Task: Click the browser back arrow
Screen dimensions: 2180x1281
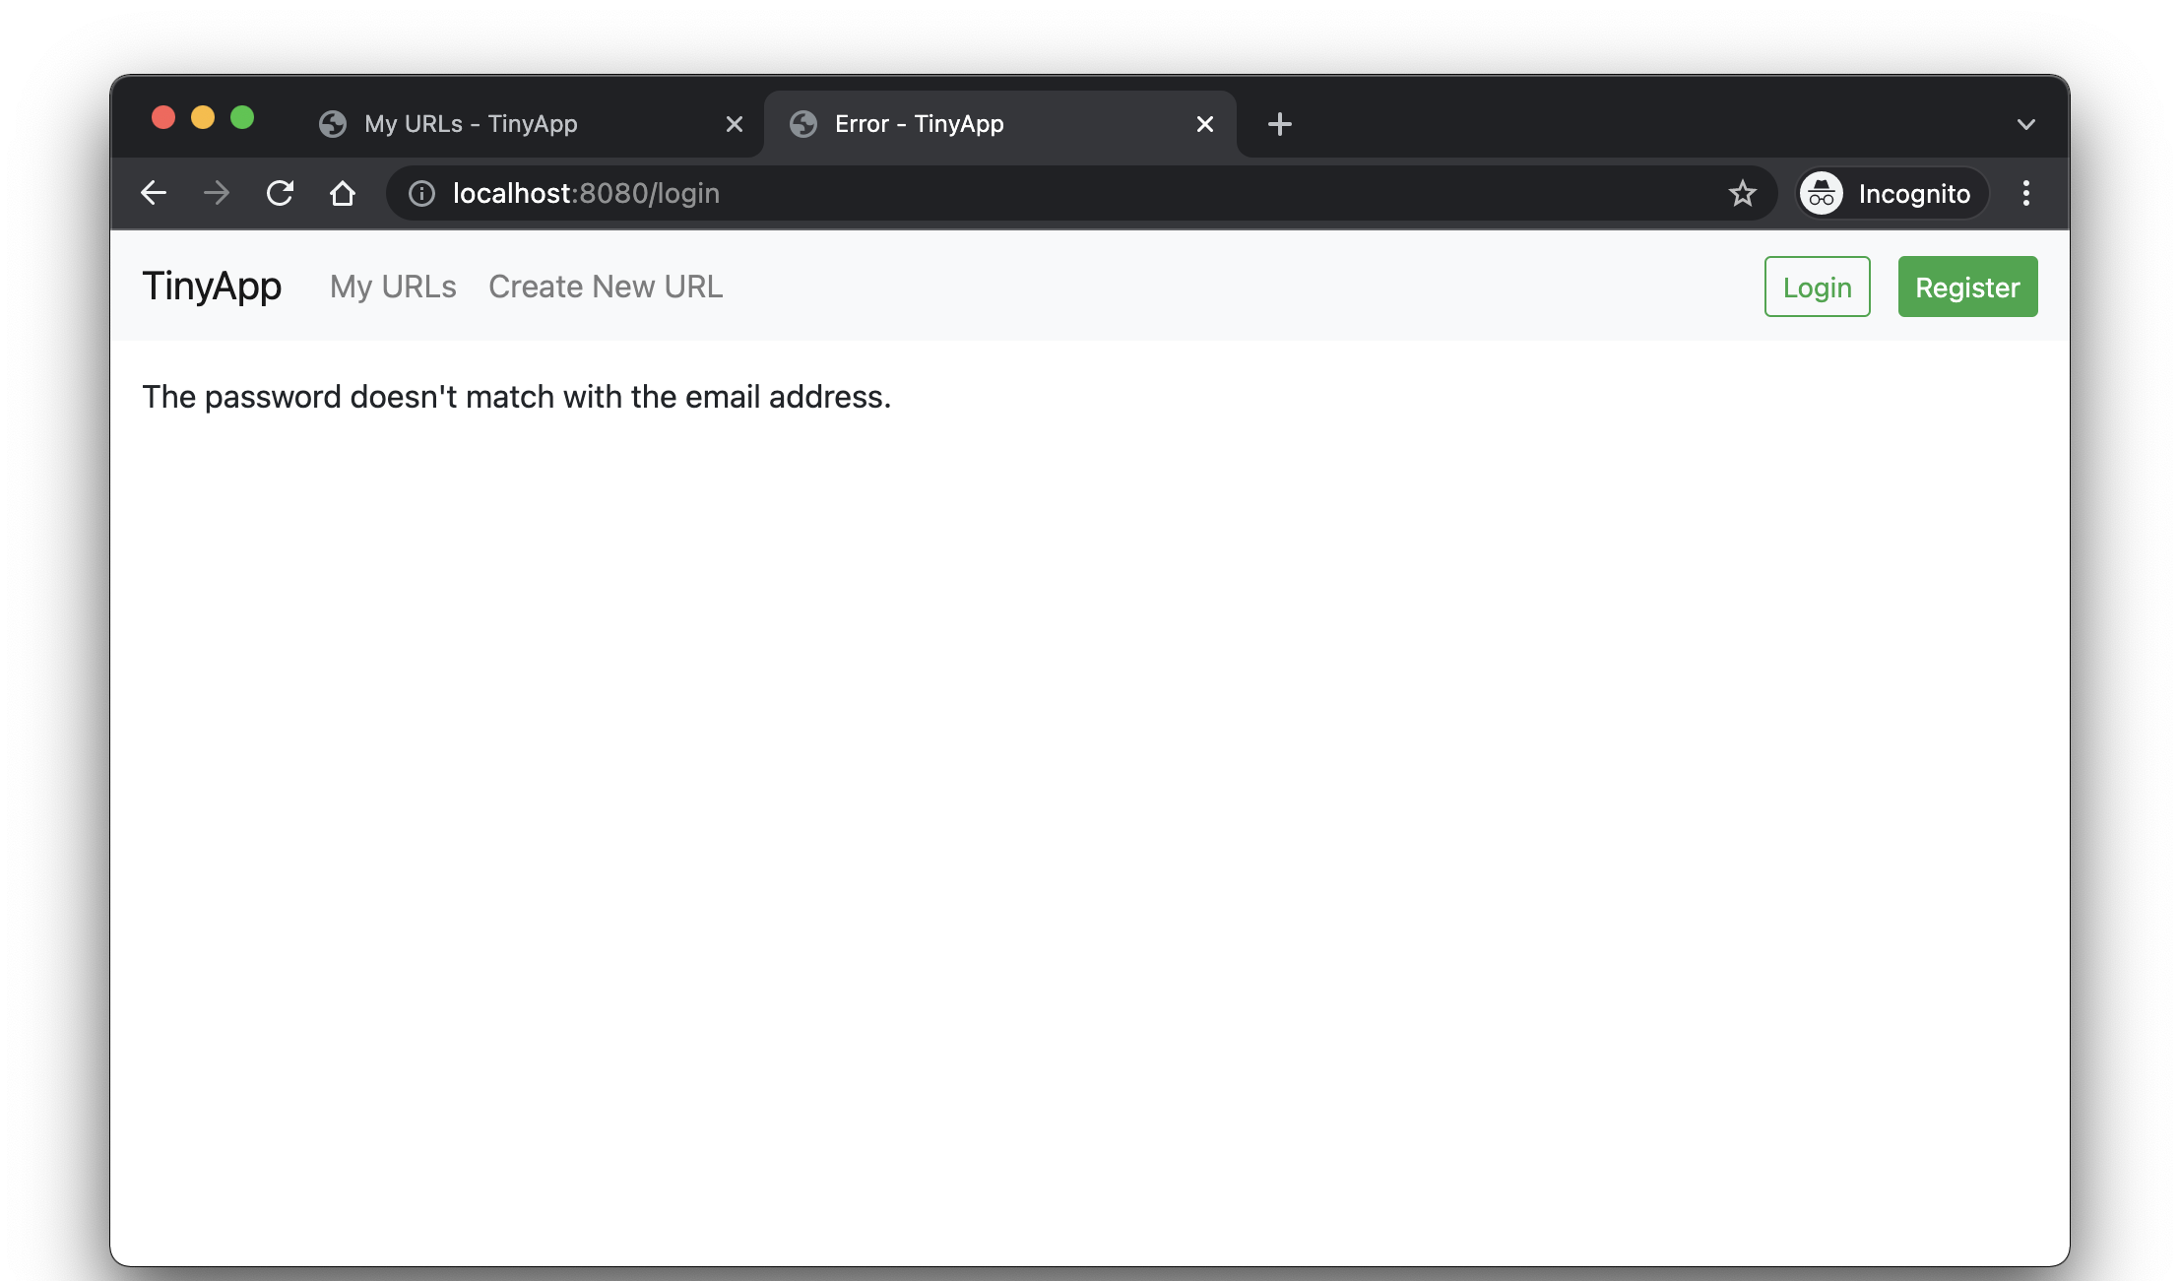Action: tap(154, 193)
